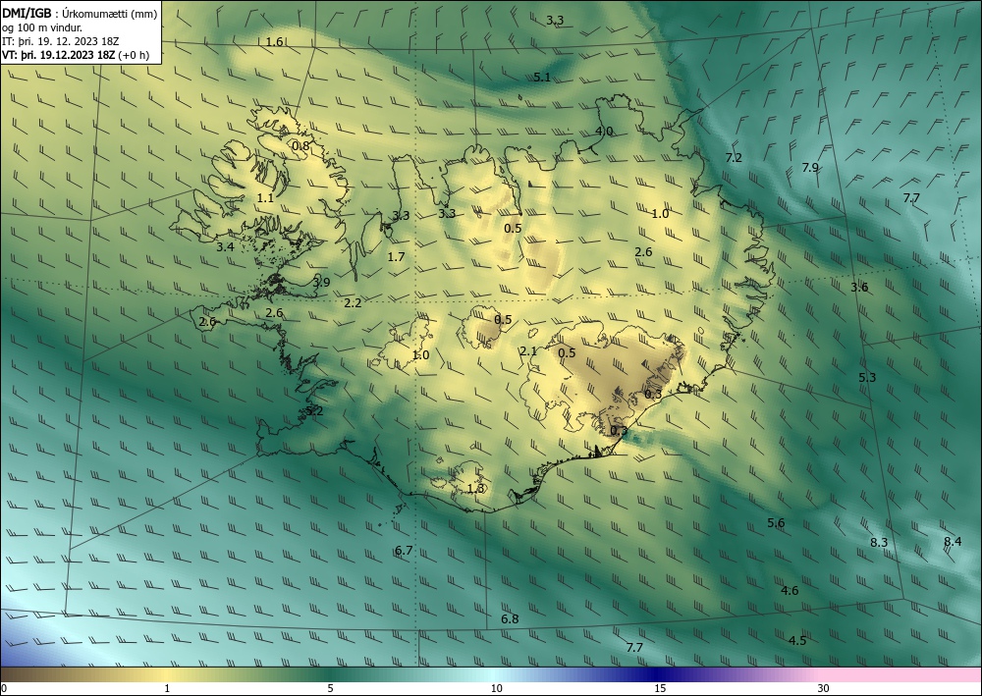Select the 5.2 value on the map

[314, 411]
